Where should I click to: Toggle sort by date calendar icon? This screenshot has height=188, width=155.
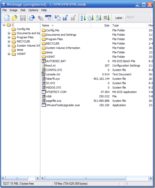tap(107, 18)
